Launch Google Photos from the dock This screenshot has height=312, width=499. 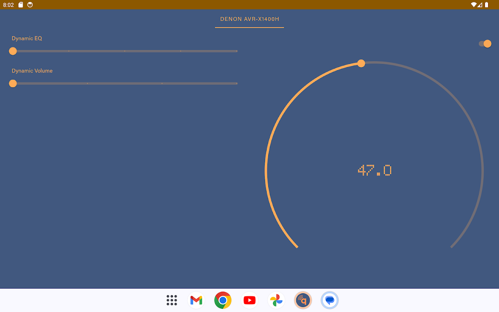tap(276, 300)
